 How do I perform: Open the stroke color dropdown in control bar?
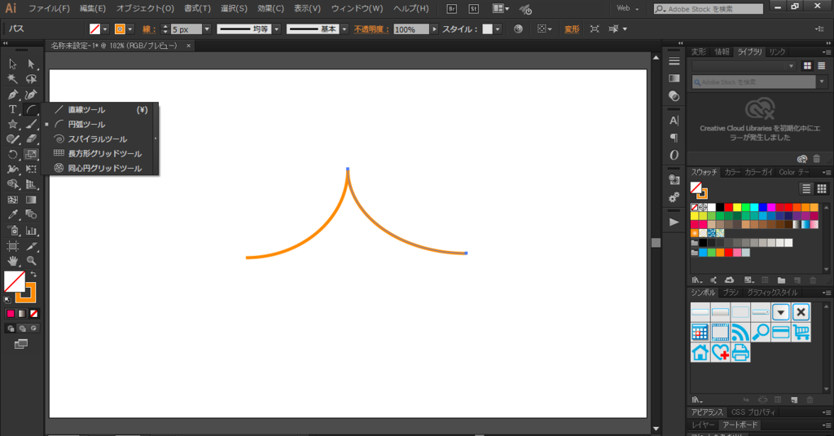130,29
